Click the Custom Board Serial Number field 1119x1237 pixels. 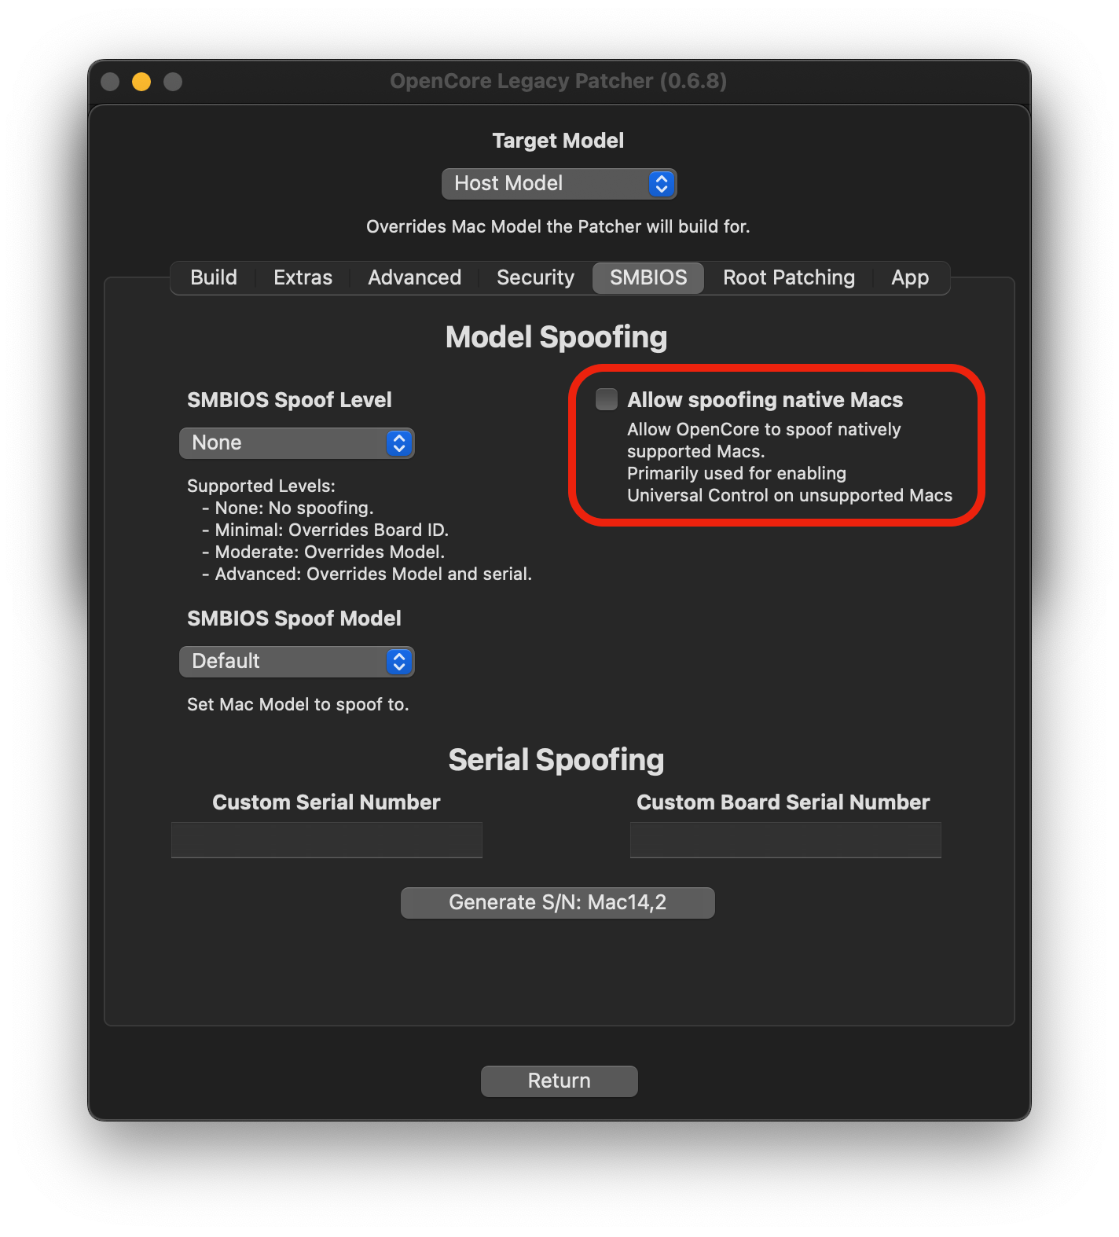click(x=785, y=840)
